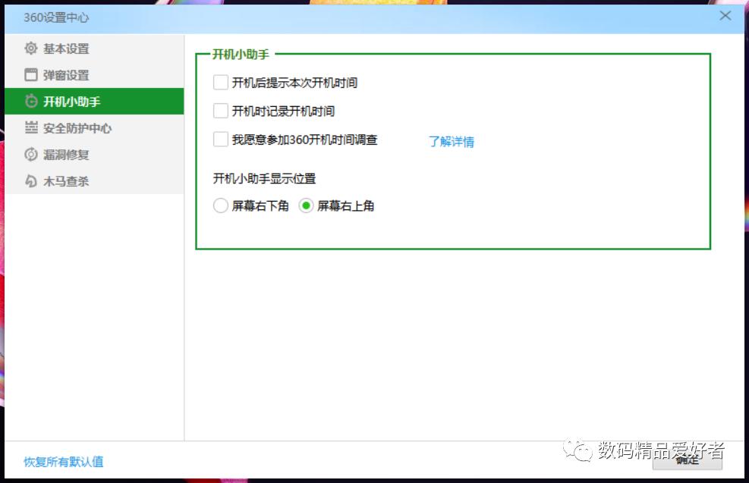The height and width of the screenshot is (483, 749).
Task: Click the repair icon beside 漏洞修复
Action: coord(30,155)
